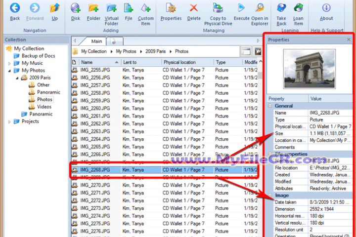Click My Photos in the breadcrumb
The height and width of the screenshot is (237, 356).
[126, 51]
